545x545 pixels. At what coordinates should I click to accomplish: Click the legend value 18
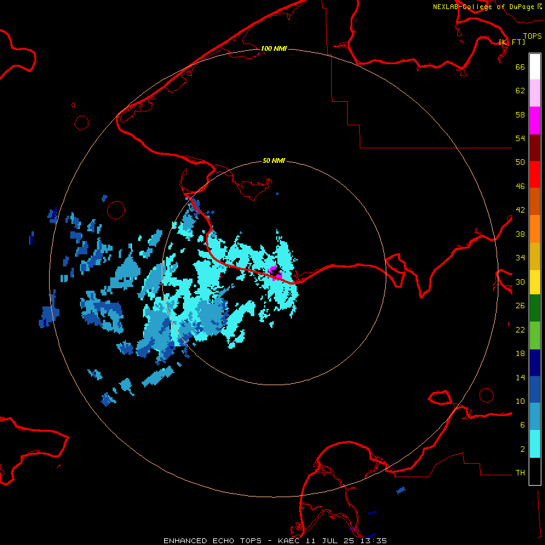coord(520,354)
